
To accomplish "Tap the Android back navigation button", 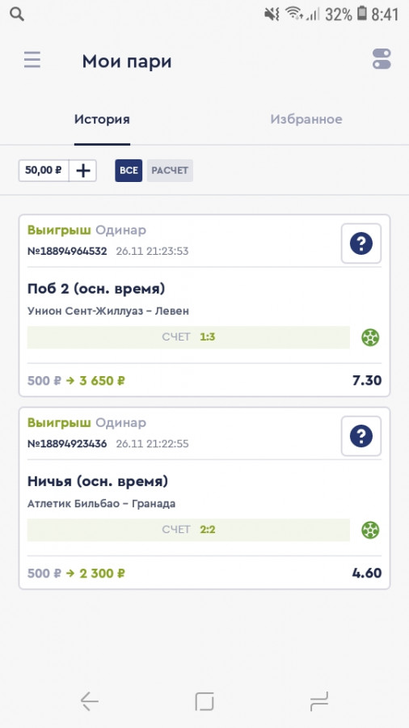I will pyautogui.click(x=90, y=701).
